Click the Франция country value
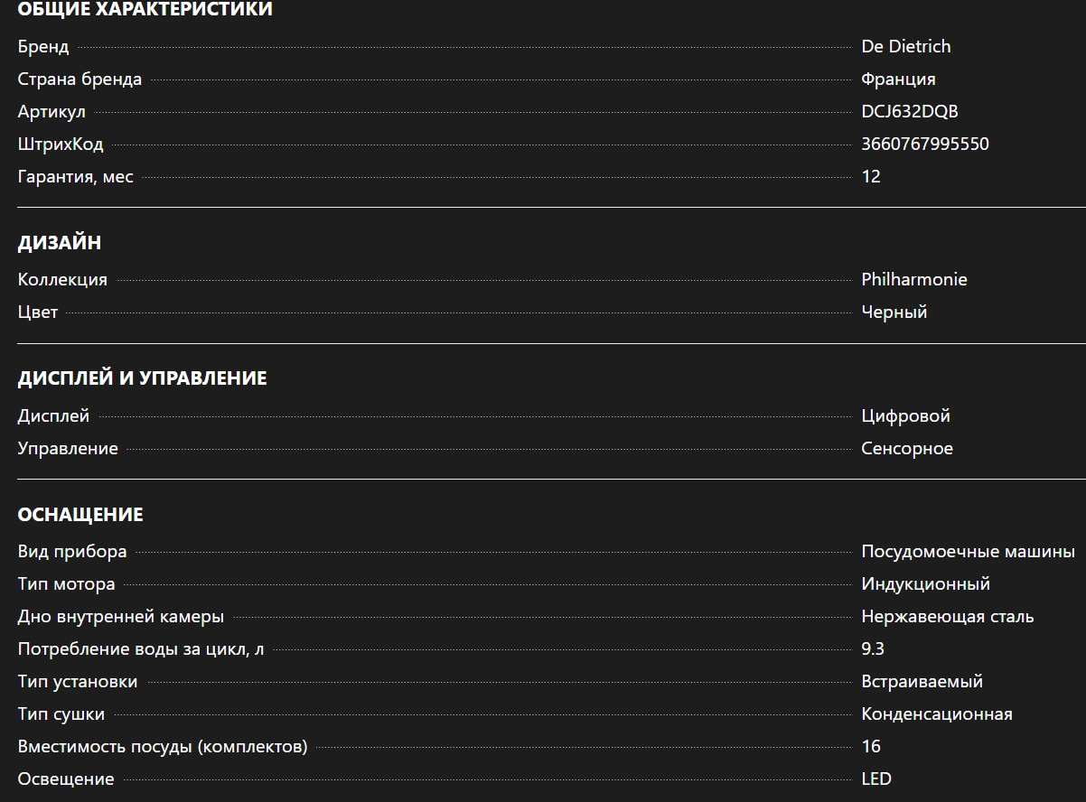Image resolution: width=1086 pixels, height=802 pixels. tap(898, 79)
